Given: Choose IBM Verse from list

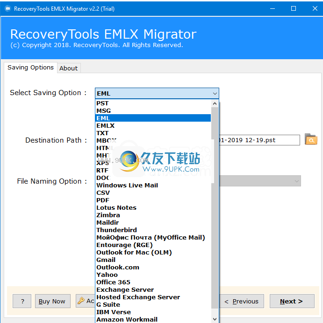Looking at the screenshot, I should [x=153, y=312].
